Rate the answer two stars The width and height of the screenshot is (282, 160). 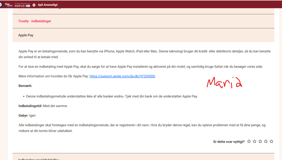point(254,142)
